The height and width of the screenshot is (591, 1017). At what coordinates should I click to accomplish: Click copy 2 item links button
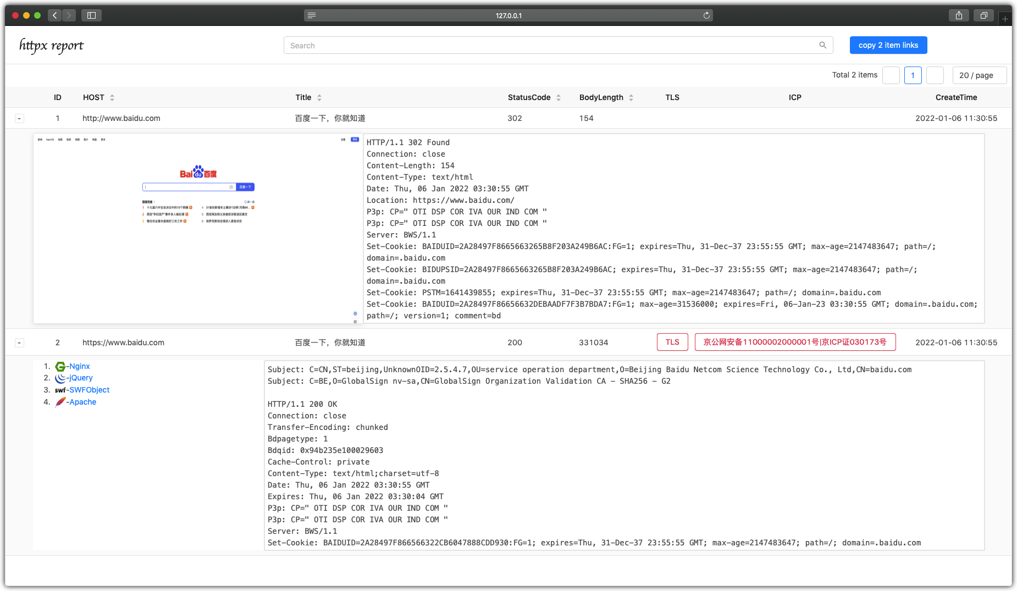pyautogui.click(x=888, y=45)
